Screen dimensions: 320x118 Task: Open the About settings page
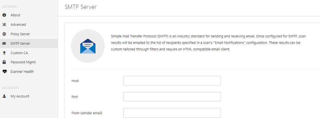click(15, 15)
